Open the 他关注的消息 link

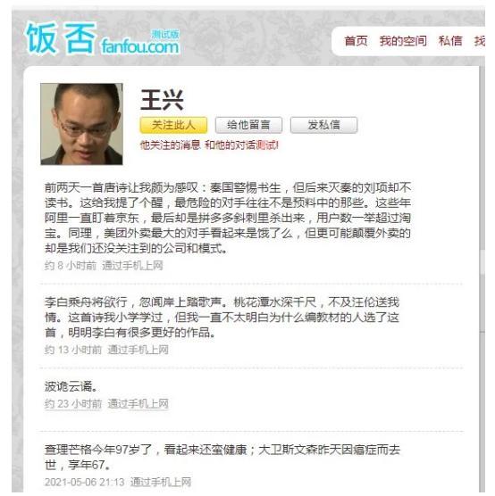tap(170, 145)
